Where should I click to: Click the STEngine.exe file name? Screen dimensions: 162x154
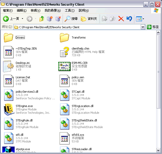[24, 106]
